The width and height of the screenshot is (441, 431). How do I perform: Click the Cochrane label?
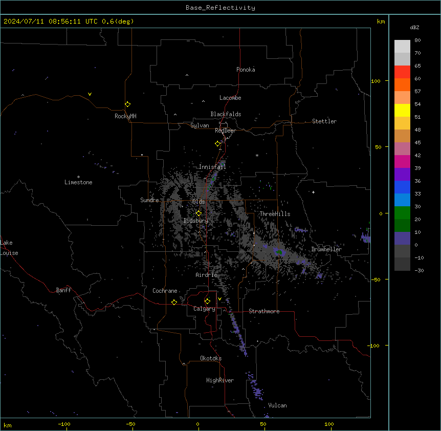[x=165, y=291]
